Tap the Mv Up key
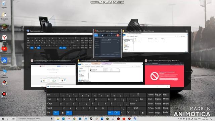Viewport: 215px width, 121px height. click(x=166, y=99)
